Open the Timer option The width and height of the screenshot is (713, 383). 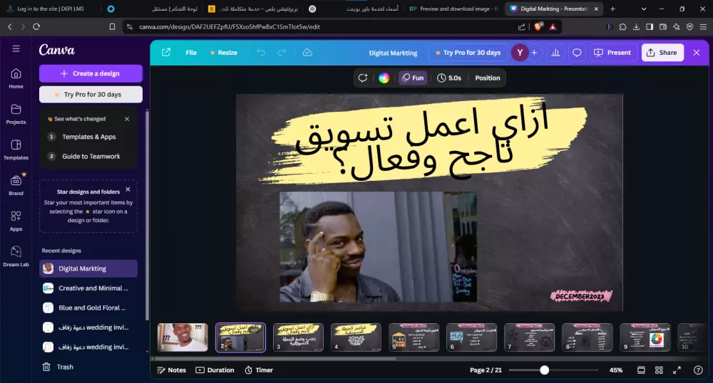[259, 370]
